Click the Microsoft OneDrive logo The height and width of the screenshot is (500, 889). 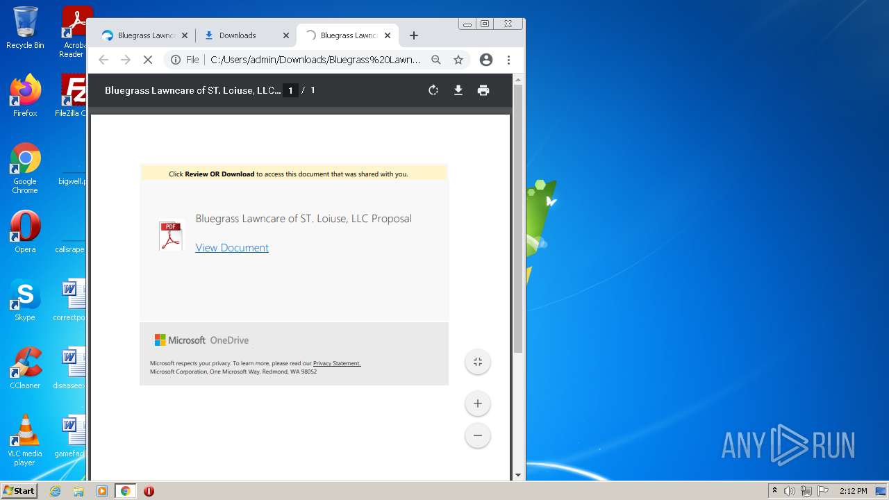[201, 340]
